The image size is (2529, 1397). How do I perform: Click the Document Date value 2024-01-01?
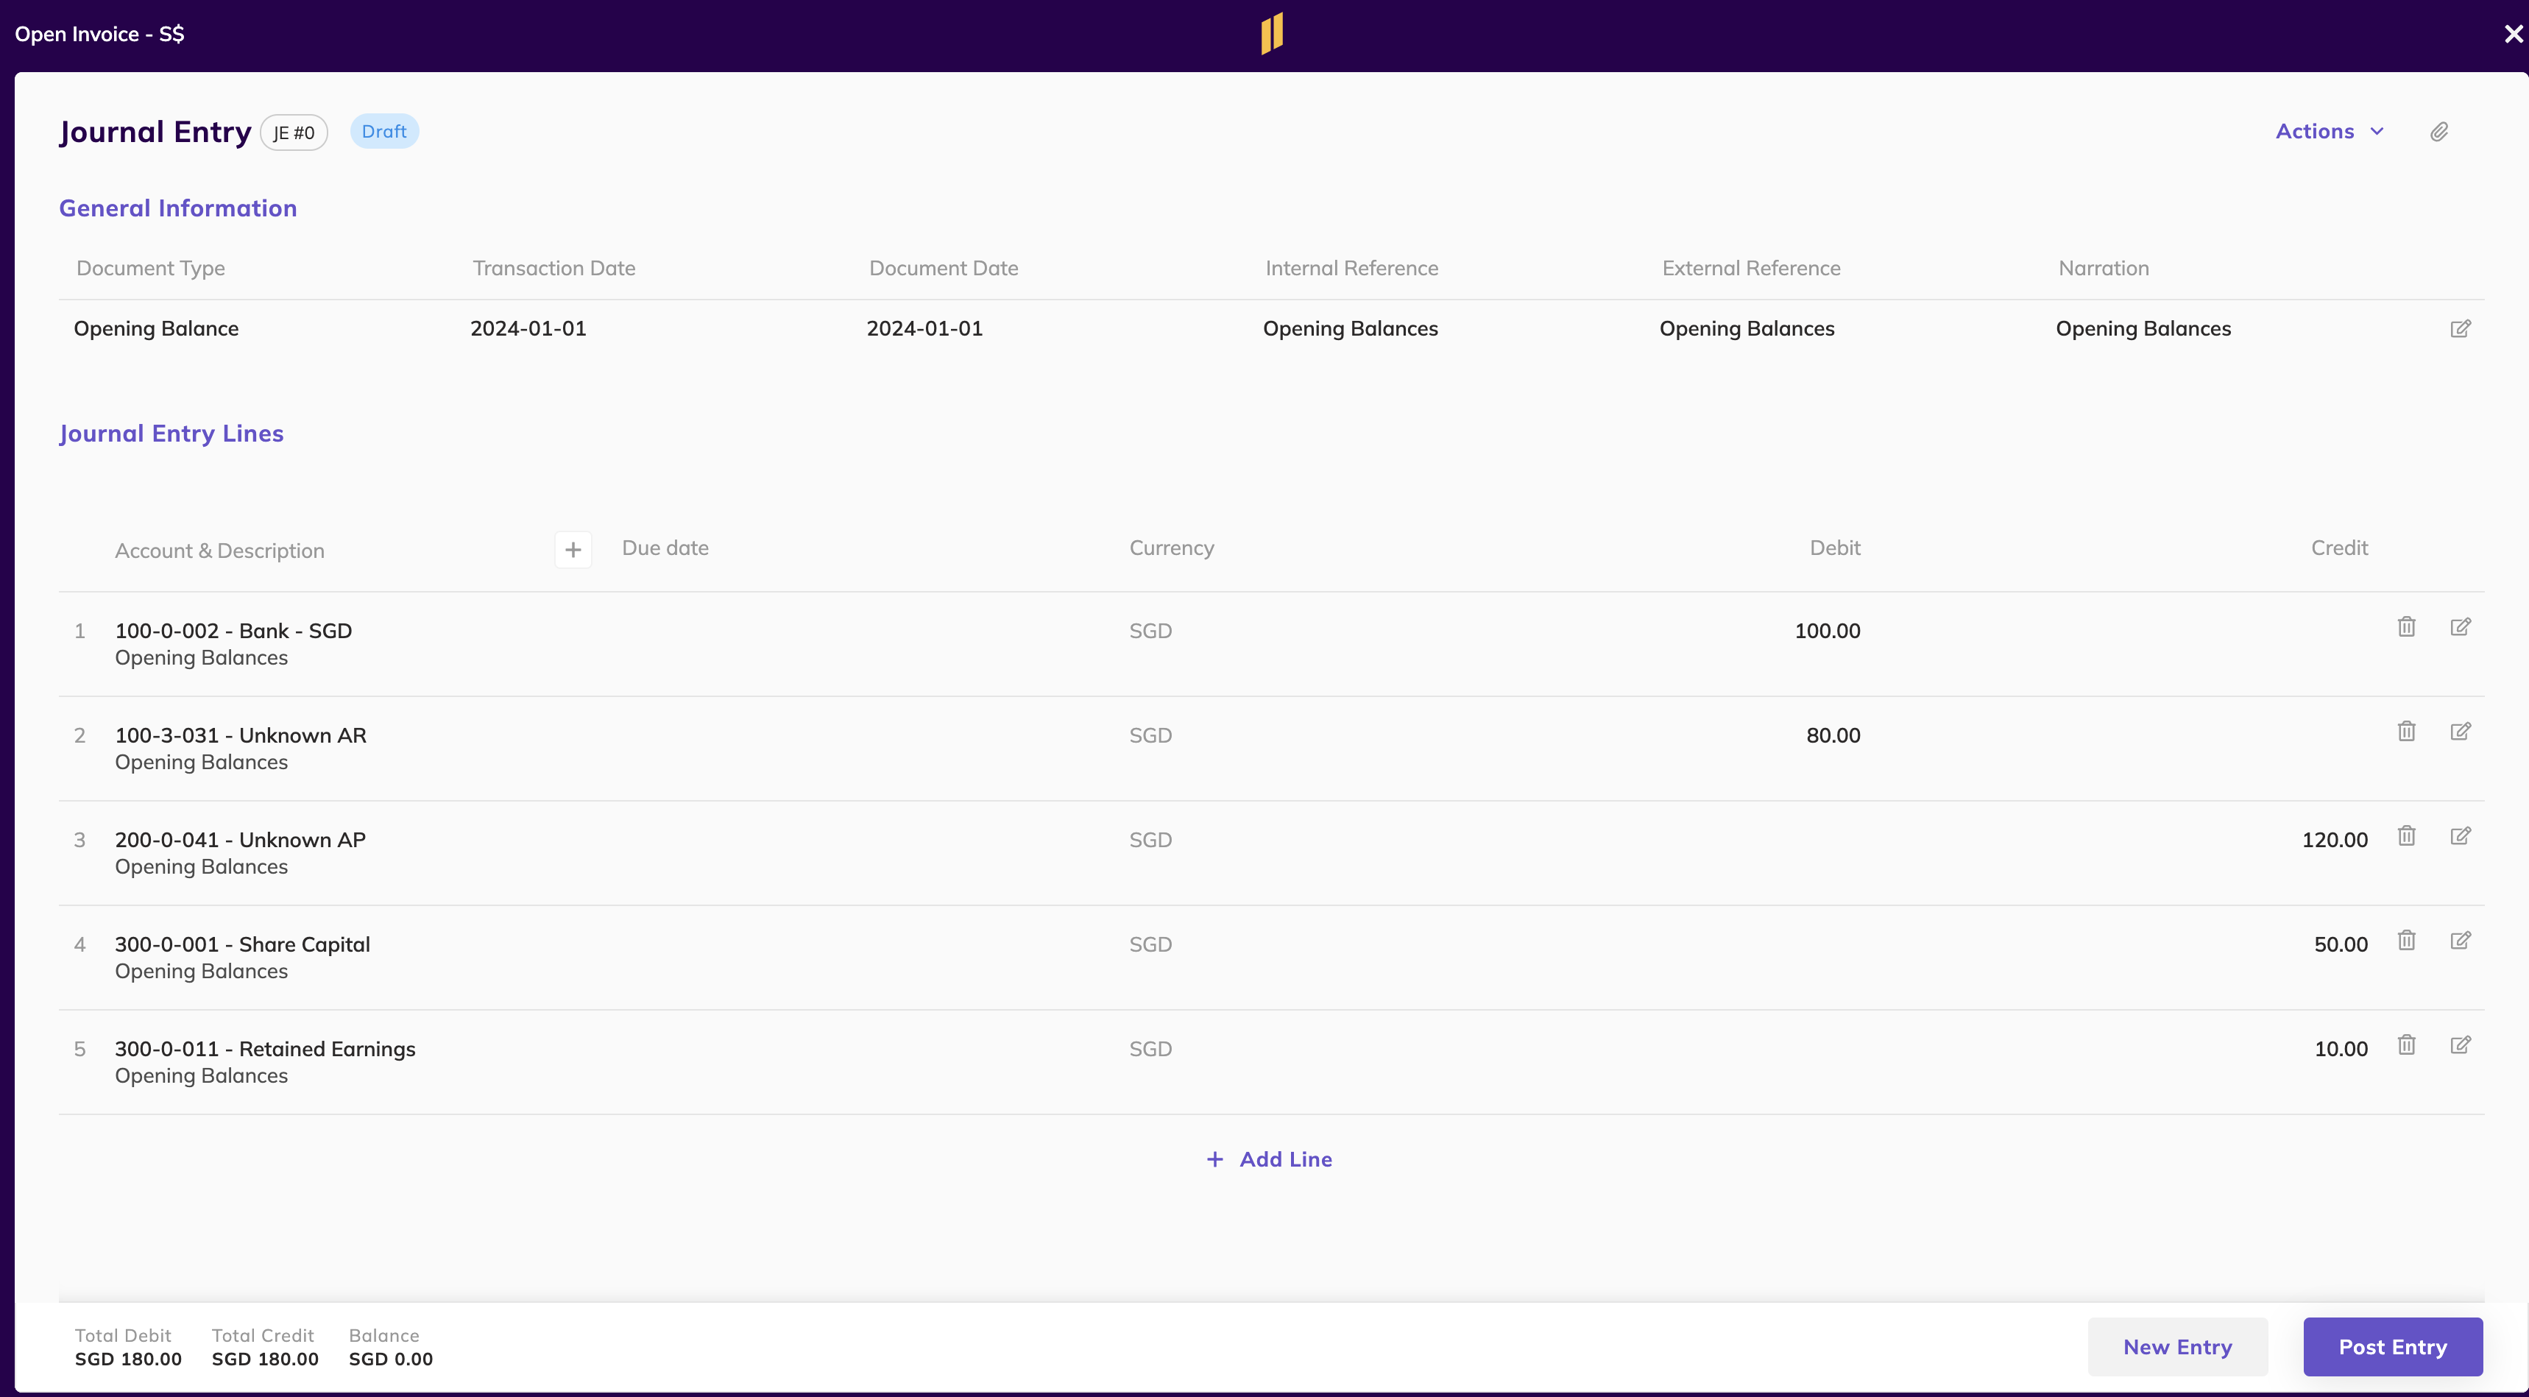coord(924,329)
